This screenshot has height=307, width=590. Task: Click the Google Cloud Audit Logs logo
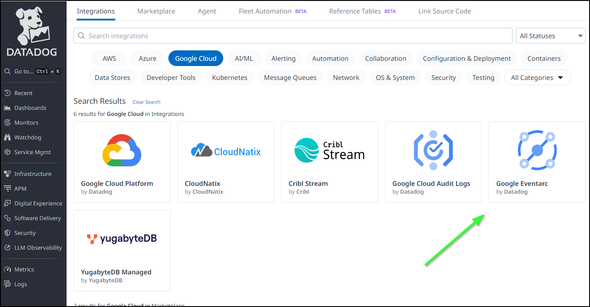[x=433, y=150]
